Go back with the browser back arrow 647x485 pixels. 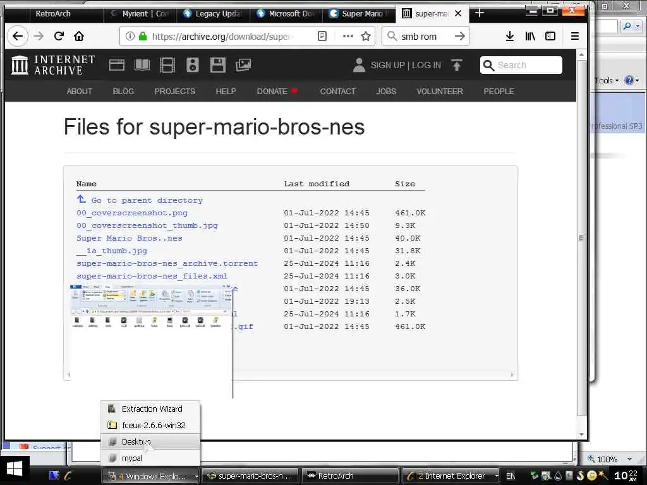(17, 36)
